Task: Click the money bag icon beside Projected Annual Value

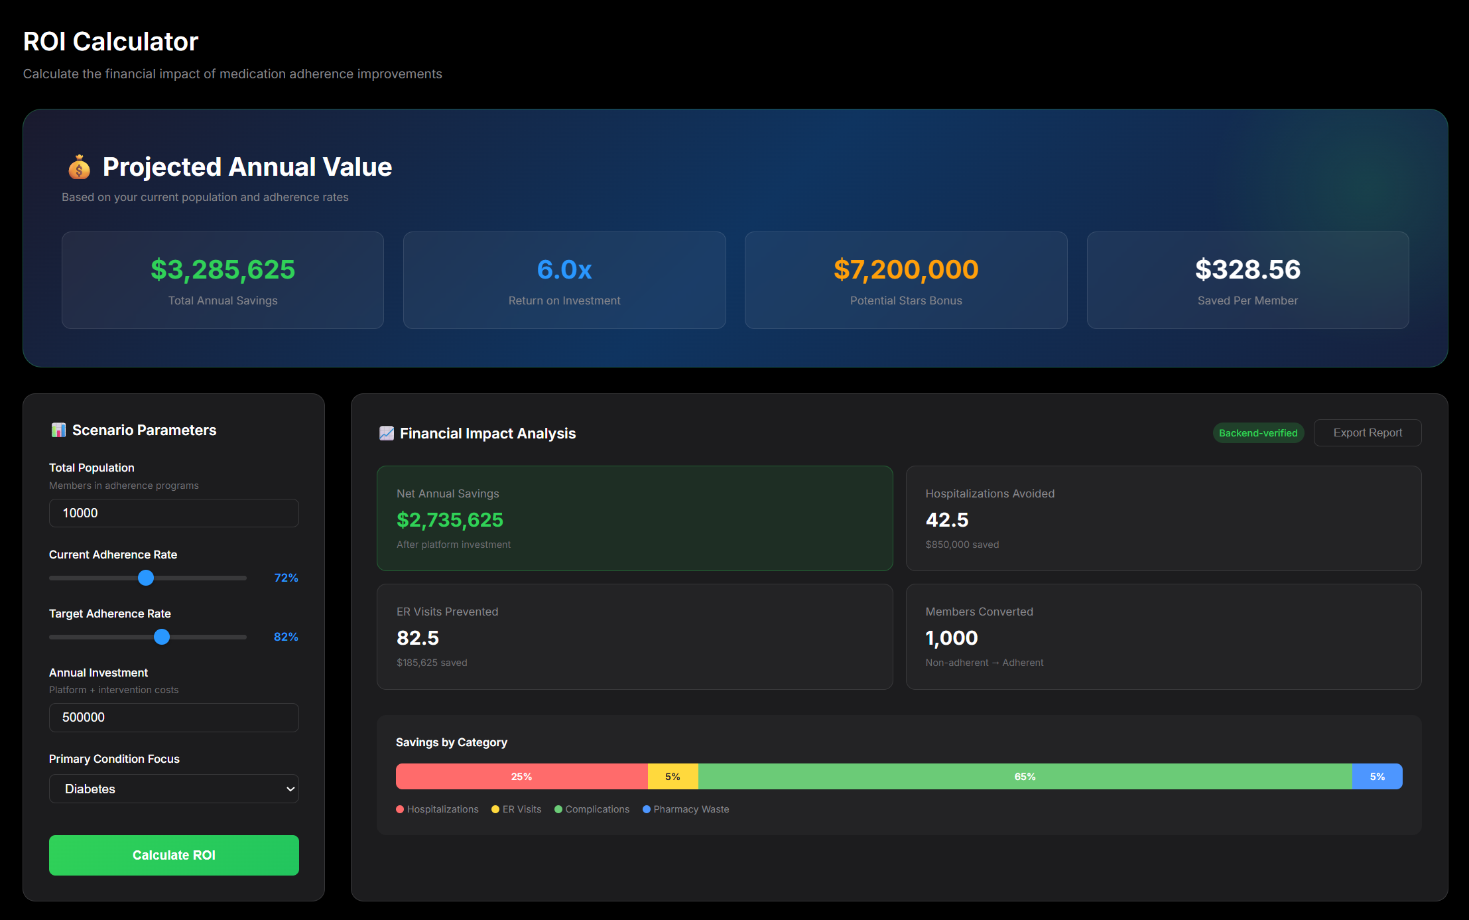Action: 80,167
